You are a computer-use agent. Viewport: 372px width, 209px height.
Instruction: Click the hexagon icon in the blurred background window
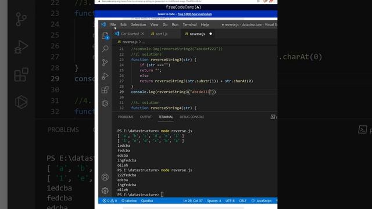(x=21, y=102)
